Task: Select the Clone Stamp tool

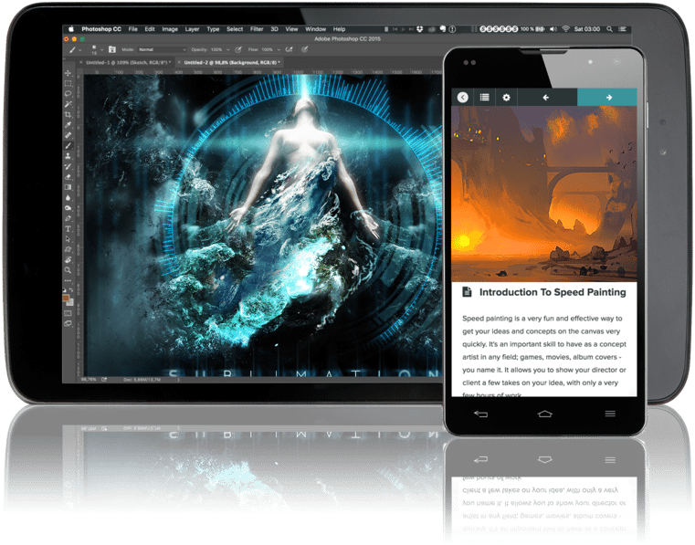Action: [x=68, y=156]
